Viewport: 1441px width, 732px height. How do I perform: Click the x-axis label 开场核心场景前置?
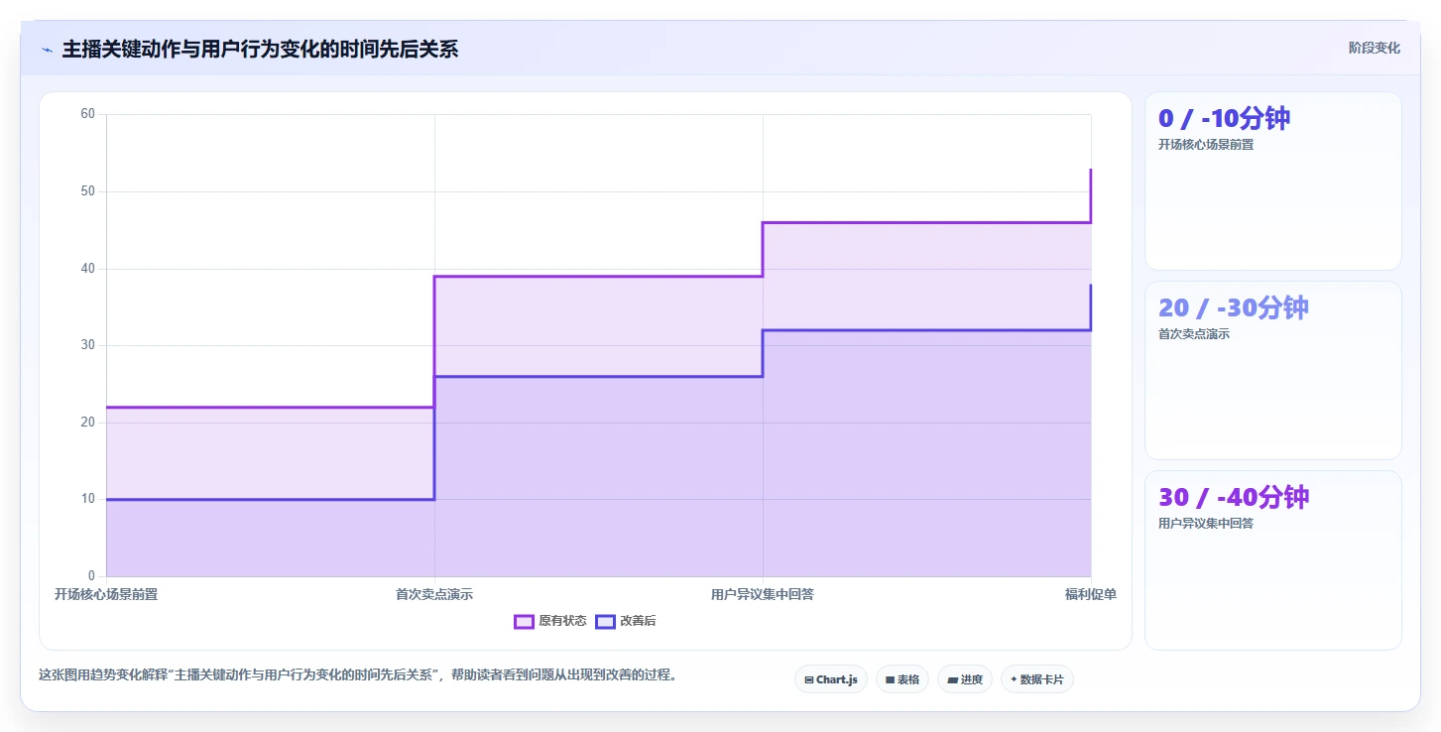coord(106,594)
